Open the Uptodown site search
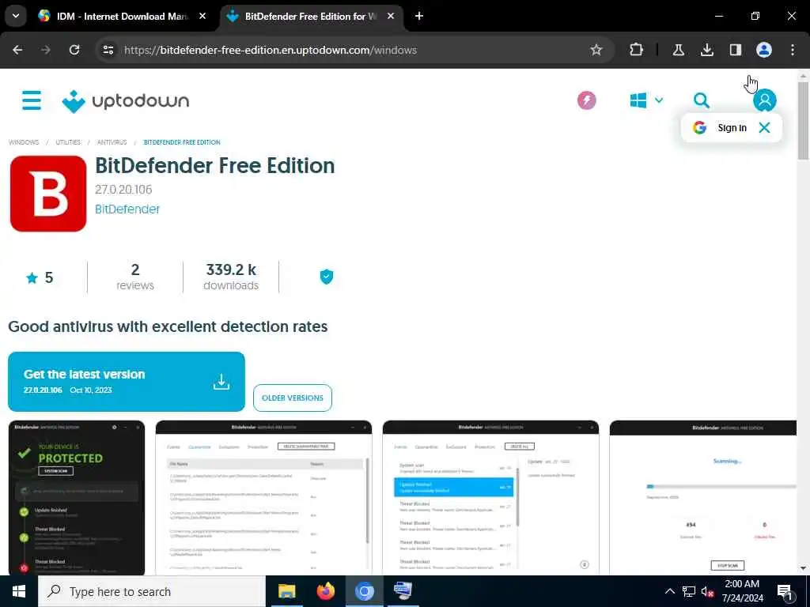810x607 pixels. coord(701,100)
